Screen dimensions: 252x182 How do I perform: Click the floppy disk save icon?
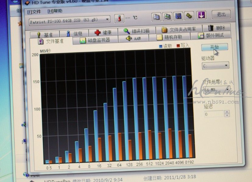click(178, 16)
